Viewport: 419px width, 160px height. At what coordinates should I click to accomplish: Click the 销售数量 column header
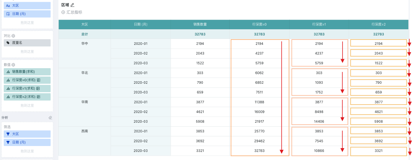[x=200, y=24]
